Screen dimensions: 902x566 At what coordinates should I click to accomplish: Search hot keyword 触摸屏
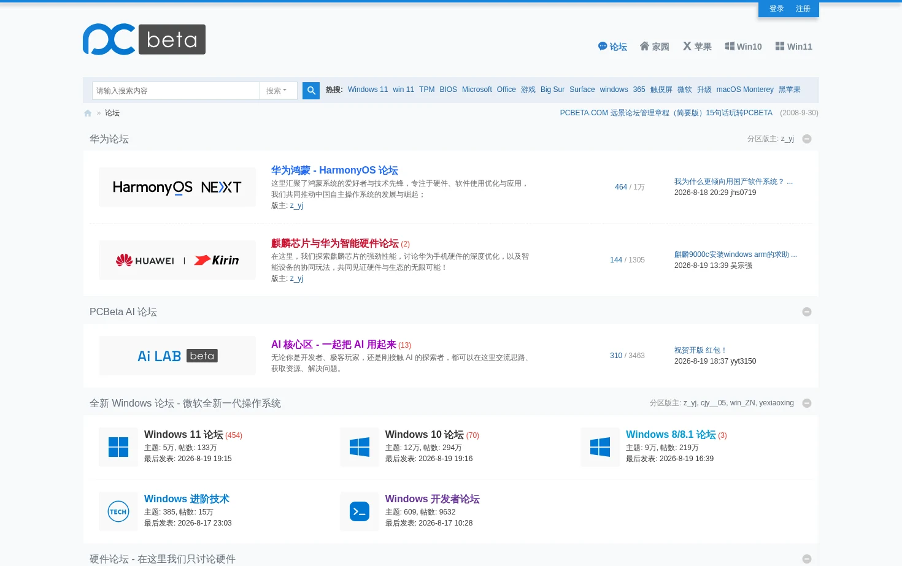pos(661,90)
